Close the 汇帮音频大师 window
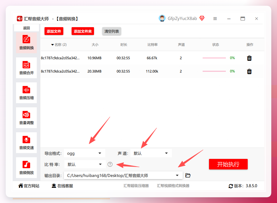Screen dimensions: 277x203 257,18
